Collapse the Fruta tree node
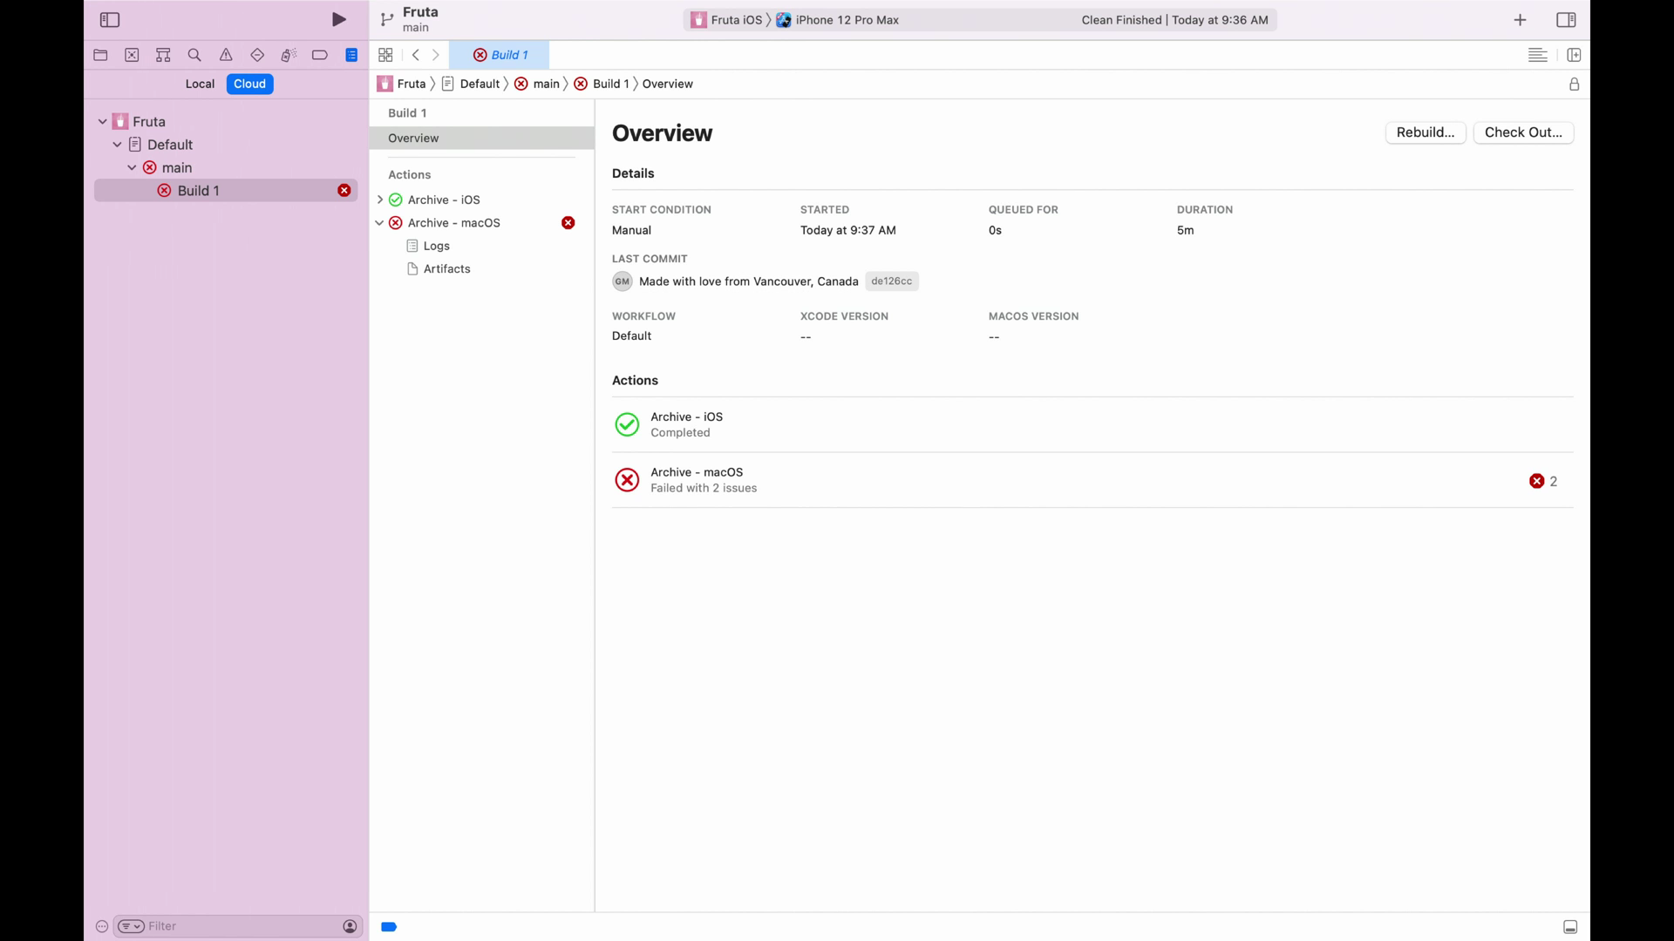The width and height of the screenshot is (1674, 941). click(103, 121)
